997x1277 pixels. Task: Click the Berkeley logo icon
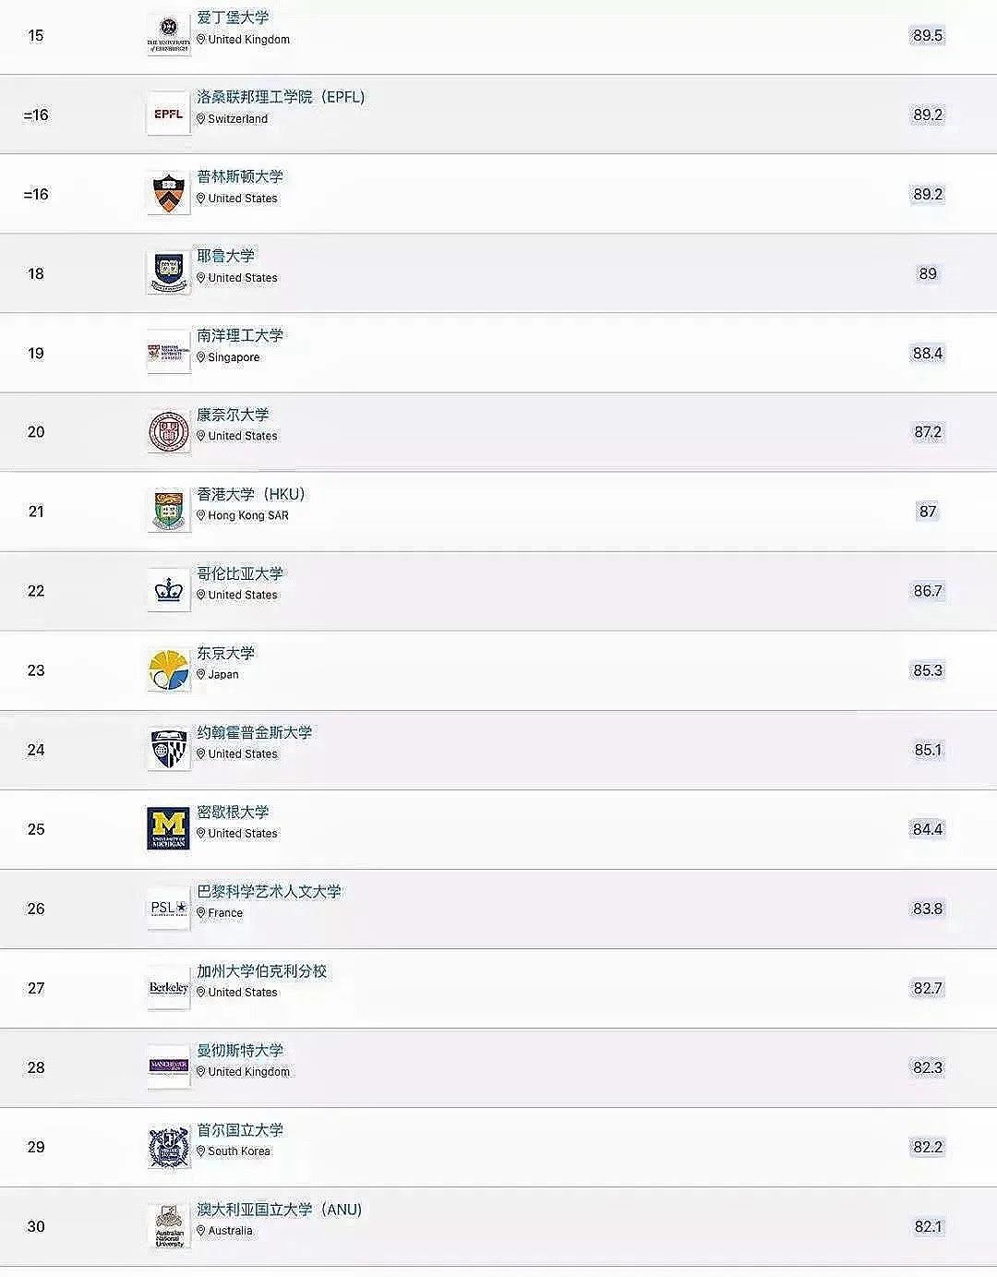pyautogui.click(x=168, y=988)
